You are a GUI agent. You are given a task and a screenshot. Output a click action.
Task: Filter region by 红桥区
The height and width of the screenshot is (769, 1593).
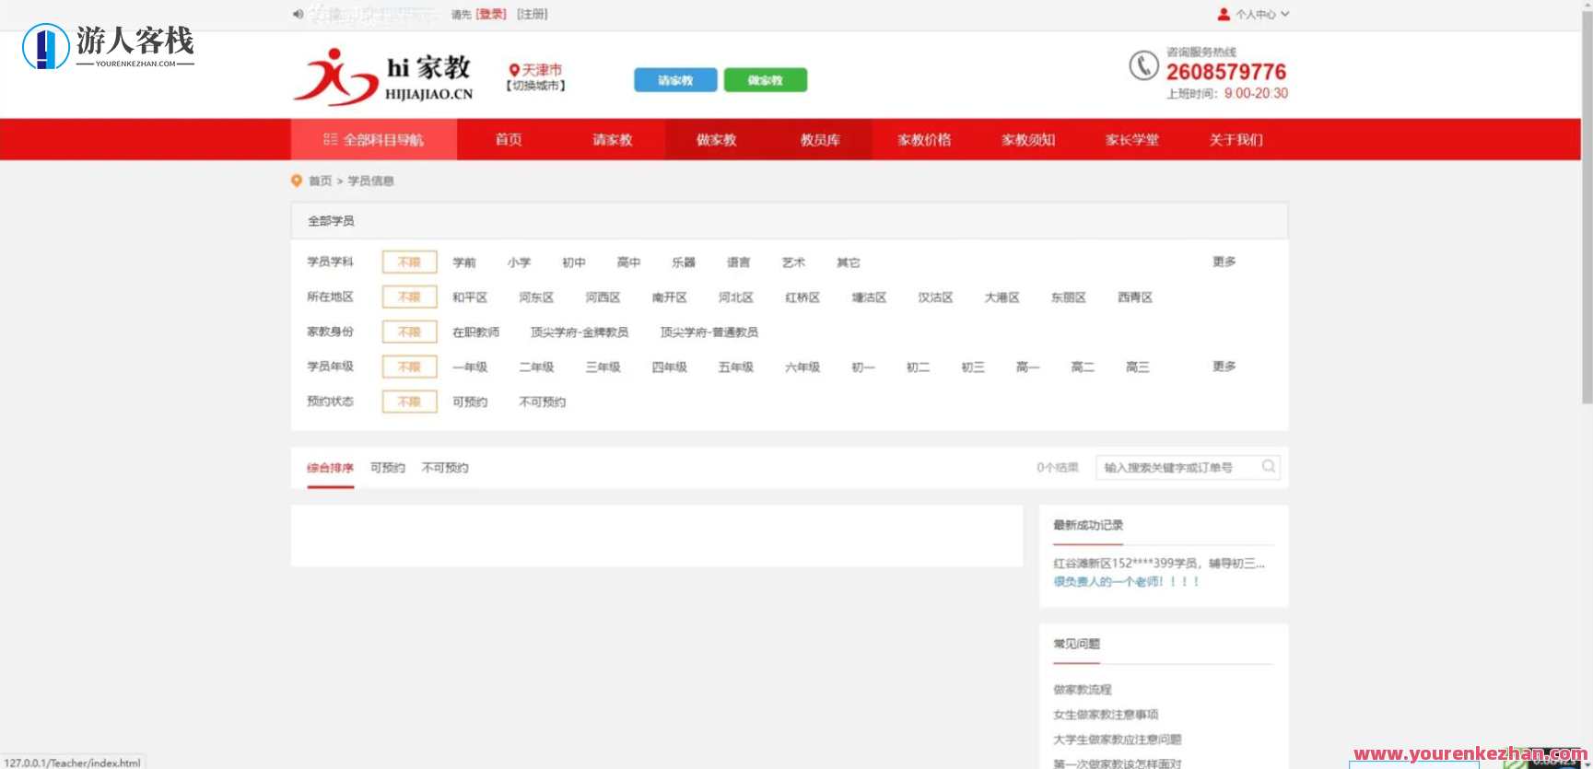[x=802, y=297]
